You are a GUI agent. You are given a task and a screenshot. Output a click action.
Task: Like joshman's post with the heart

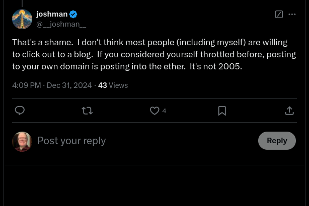pos(154,111)
